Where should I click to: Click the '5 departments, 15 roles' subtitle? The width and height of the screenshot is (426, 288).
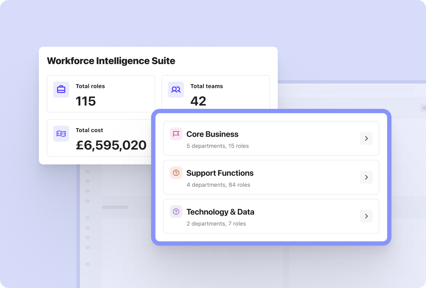click(x=218, y=146)
